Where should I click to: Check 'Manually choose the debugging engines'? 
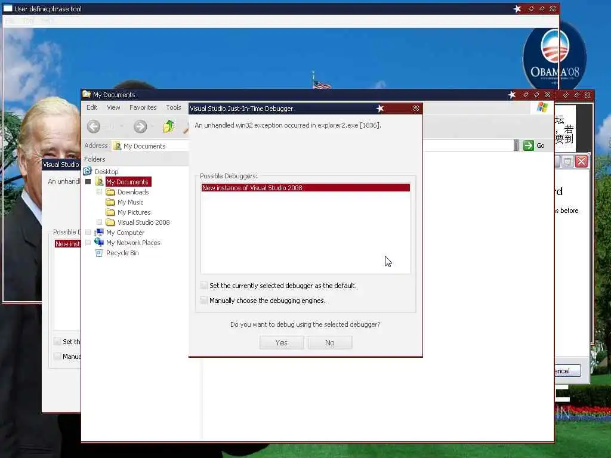pyautogui.click(x=204, y=301)
